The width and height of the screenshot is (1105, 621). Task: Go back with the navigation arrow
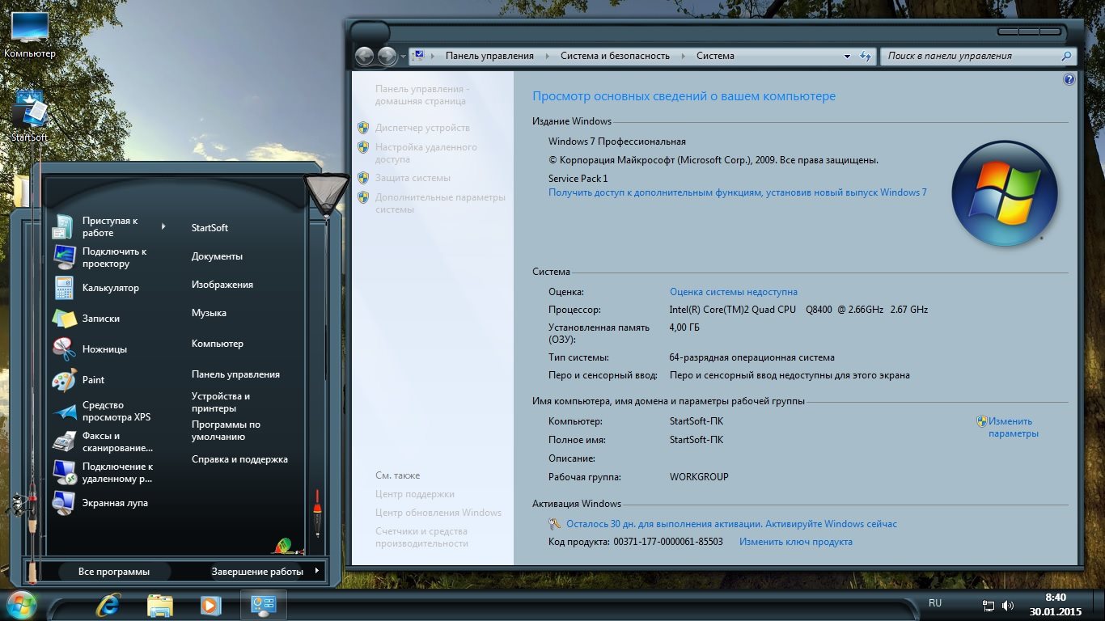(x=364, y=56)
